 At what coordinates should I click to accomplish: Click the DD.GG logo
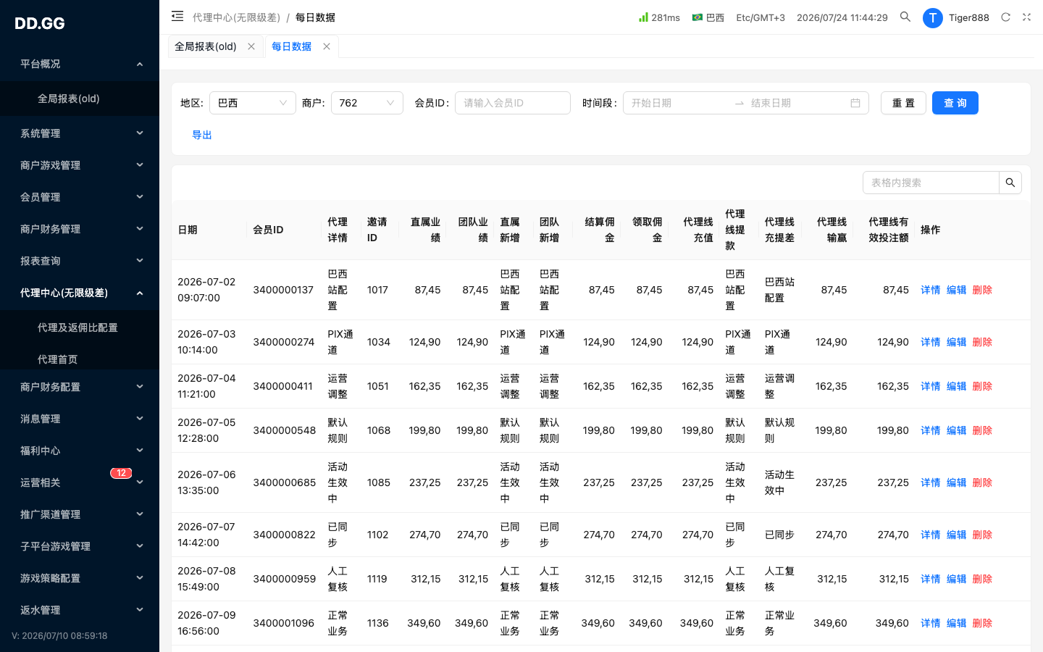pos(40,23)
